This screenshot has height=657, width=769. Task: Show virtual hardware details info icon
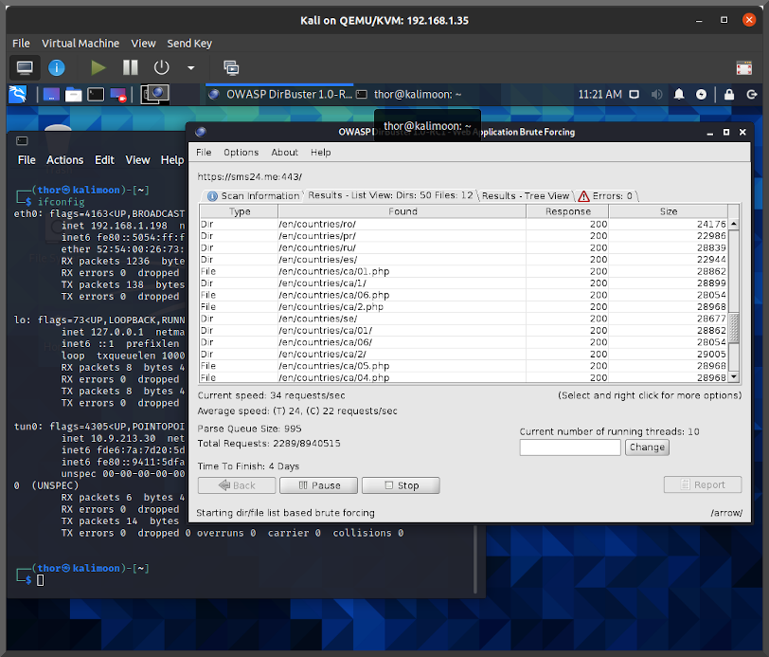pyautogui.click(x=57, y=67)
